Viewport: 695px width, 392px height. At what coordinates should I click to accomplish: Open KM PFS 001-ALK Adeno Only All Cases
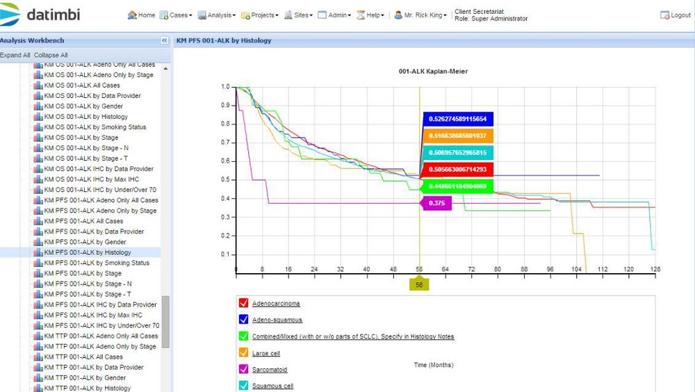click(101, 200)
